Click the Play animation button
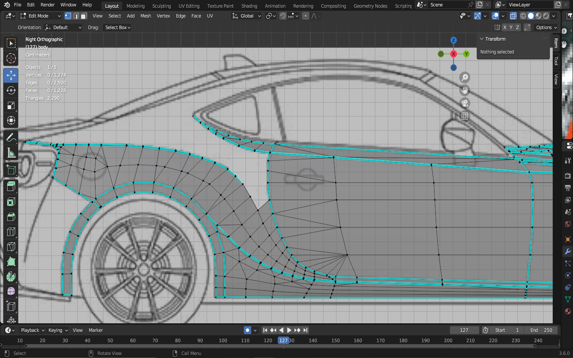 (x=289, y=330)
